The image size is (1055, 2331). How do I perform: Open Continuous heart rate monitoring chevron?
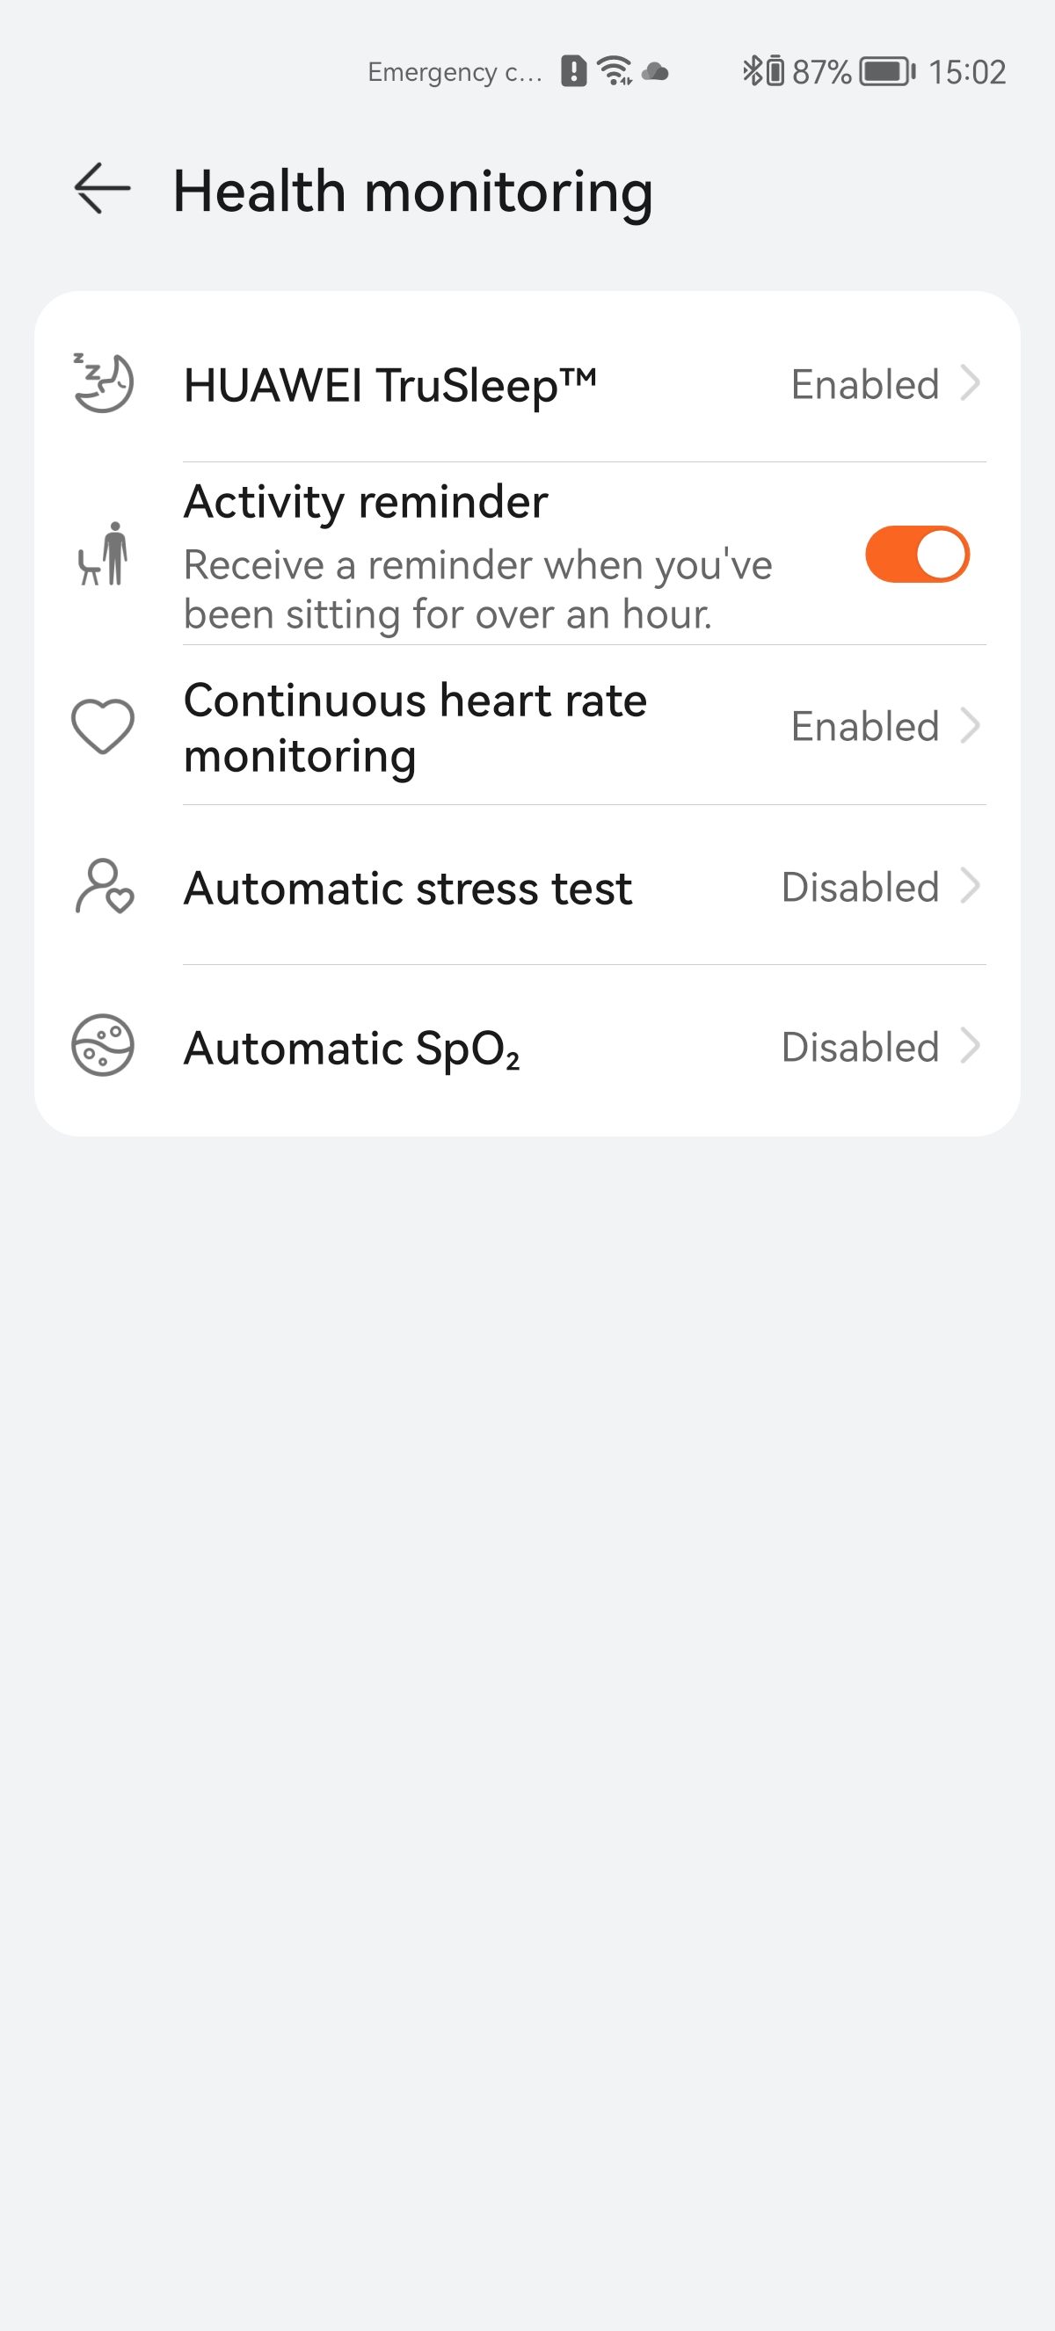pyautogui.click(x=970, y=726)
